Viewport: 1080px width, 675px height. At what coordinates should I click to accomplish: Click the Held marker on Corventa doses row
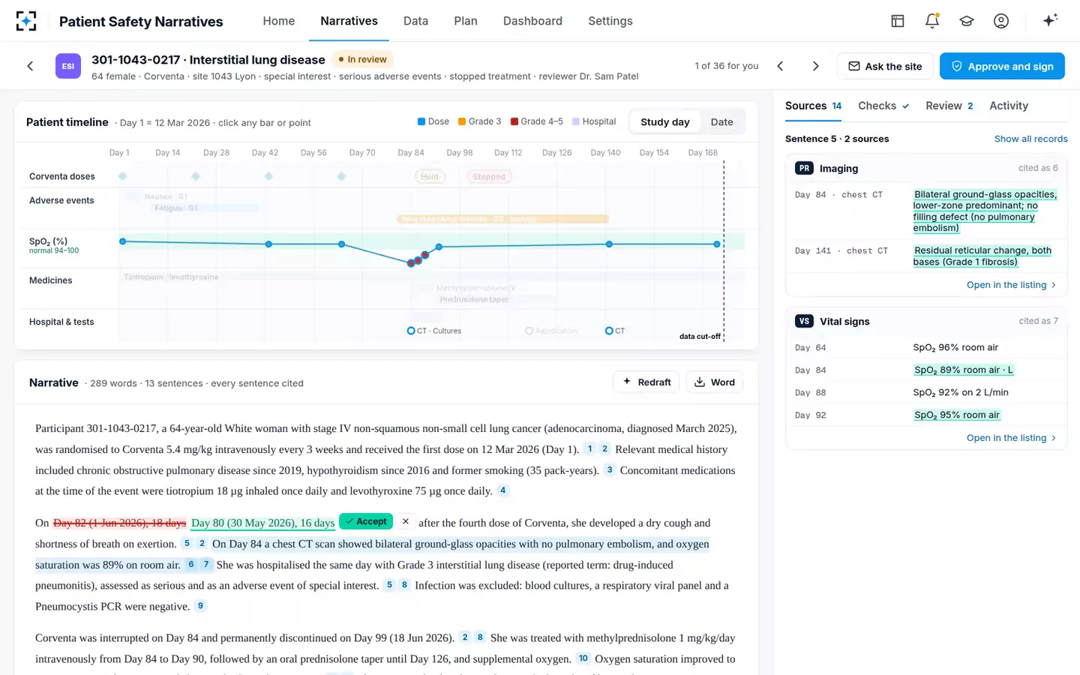point(430,177)
